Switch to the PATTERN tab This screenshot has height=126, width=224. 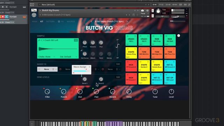(x=50, y=21)
